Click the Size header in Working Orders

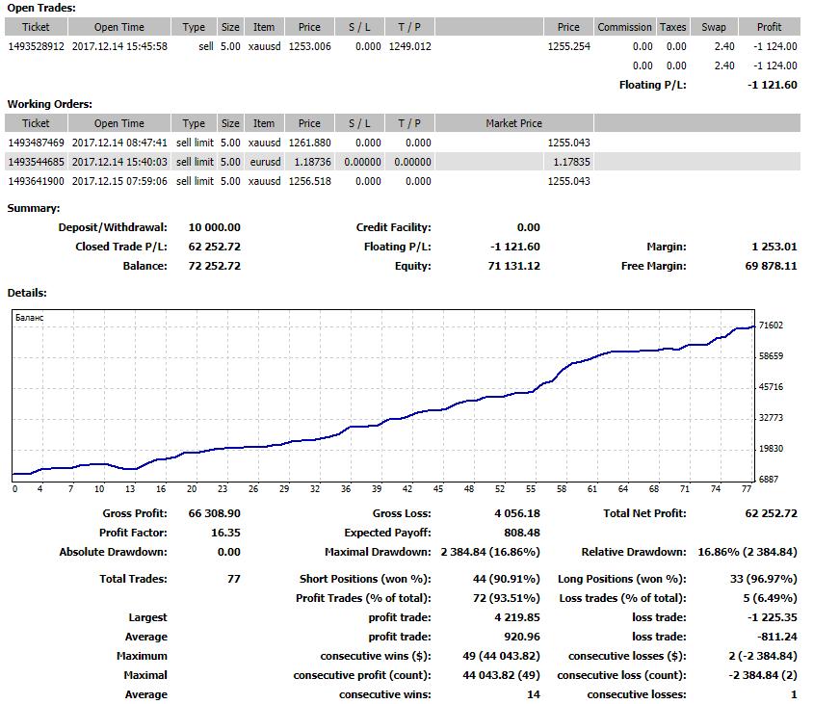click(x=230, y=123)
